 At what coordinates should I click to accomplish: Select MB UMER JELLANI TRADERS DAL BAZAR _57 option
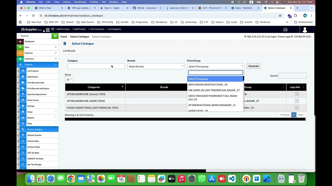(x=215, y=90)
